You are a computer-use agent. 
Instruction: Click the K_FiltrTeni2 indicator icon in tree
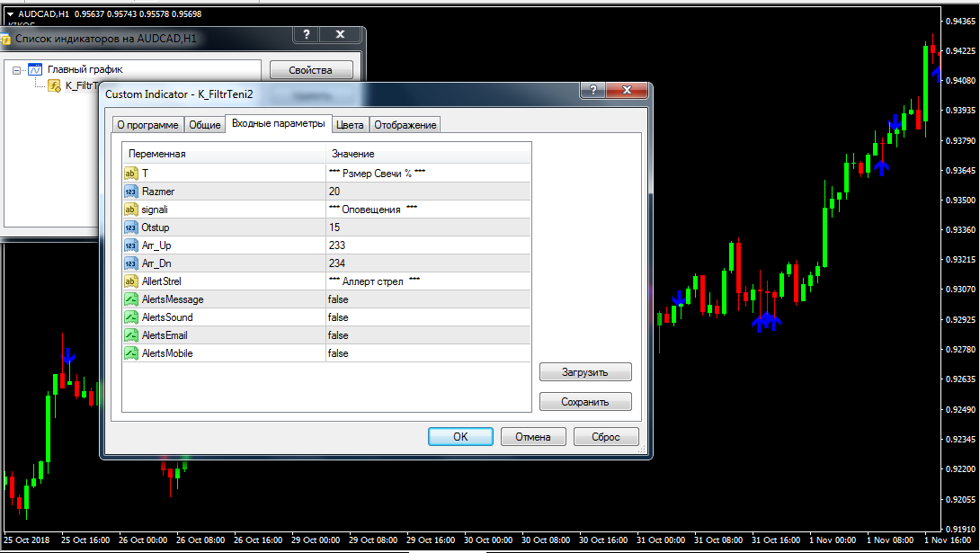(x=55, y=86)
